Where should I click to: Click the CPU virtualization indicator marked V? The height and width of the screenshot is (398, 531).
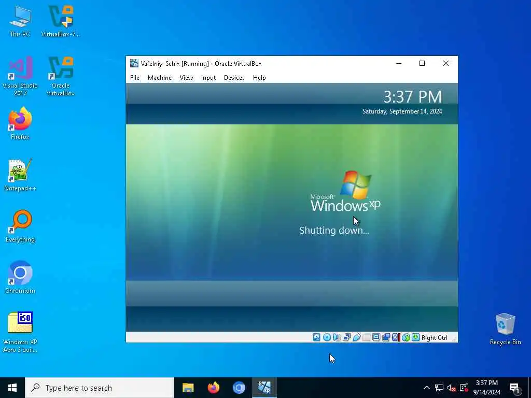(x=396, y=337)
